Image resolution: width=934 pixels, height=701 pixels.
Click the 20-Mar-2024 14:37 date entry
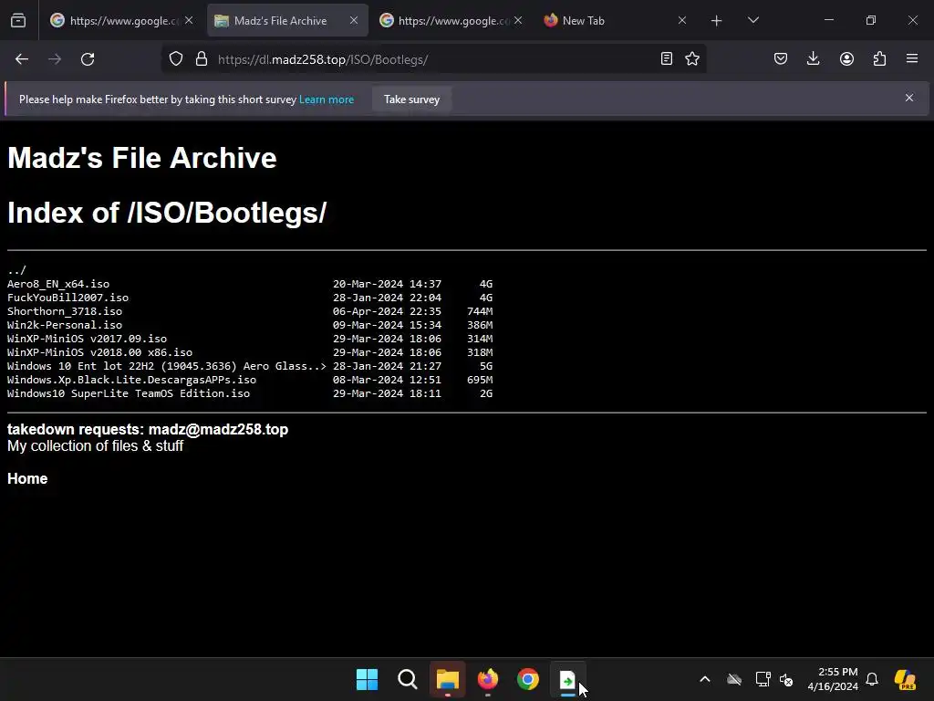click(387, 284)
